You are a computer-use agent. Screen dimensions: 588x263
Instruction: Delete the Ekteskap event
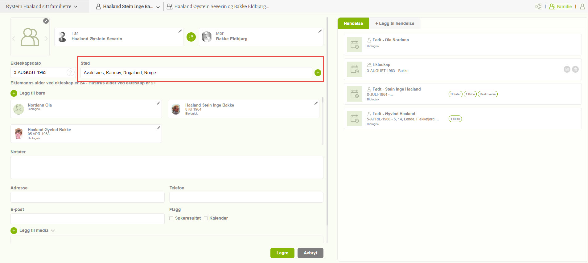click(575, 69)
